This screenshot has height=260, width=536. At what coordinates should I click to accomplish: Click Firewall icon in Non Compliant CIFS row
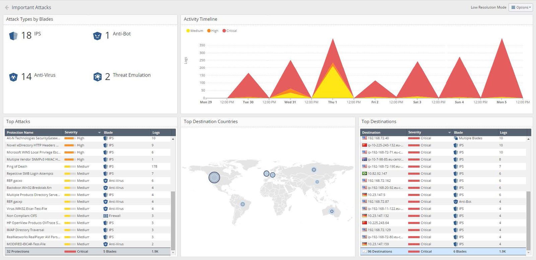[106, 216]
